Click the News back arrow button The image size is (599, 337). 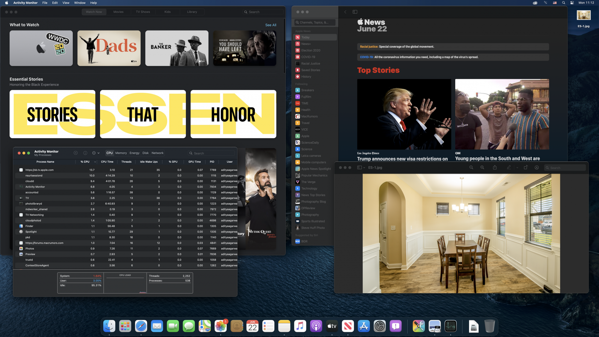pos(345,12)
